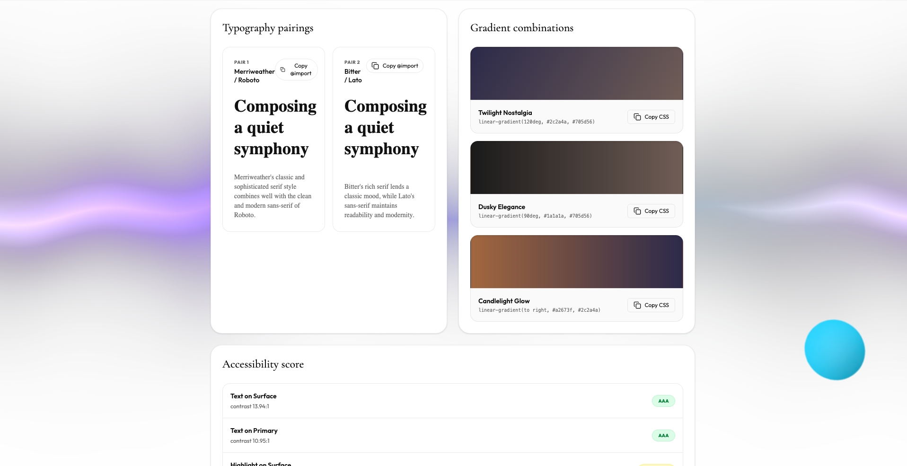
Task: Copy CSS for Dusky Elegance gradient
Action: 651,211
